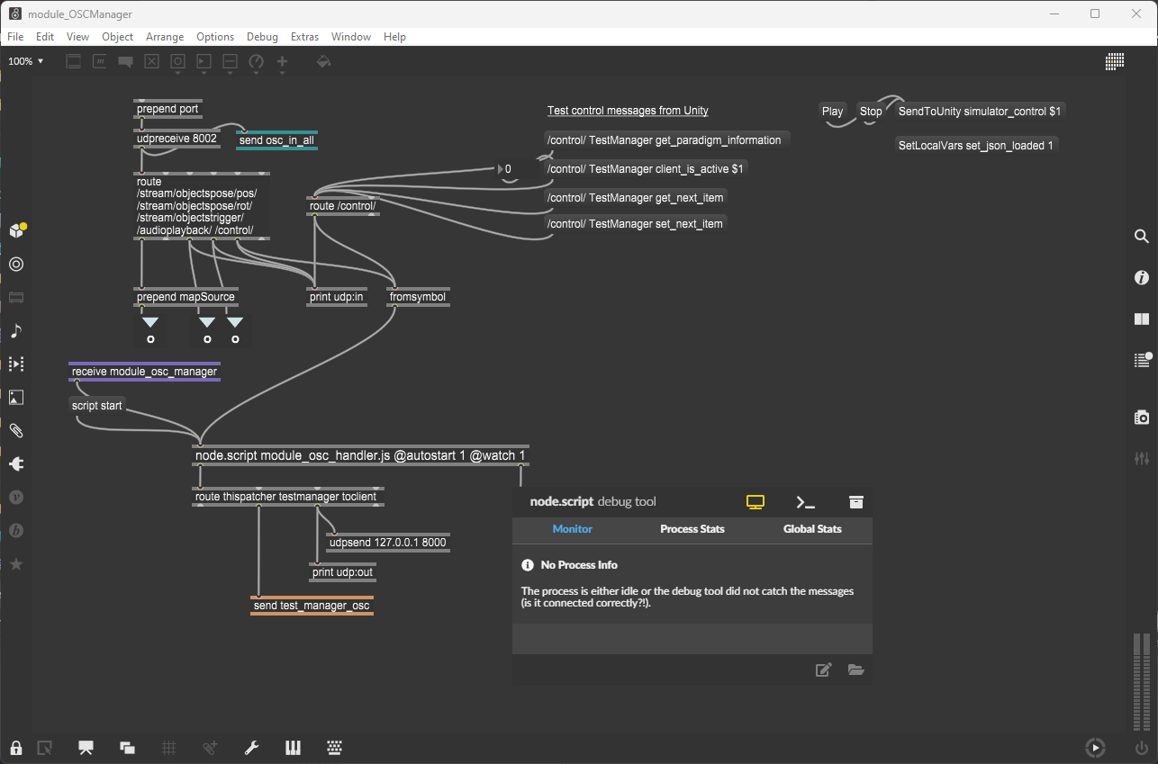Select the Monitor tab in debug tool
This screenshot has width=1158, height=764.
click(573, 529)
